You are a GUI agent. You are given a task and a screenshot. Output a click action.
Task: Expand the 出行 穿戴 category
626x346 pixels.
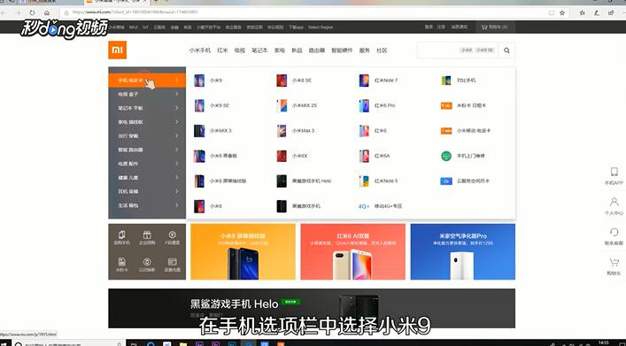tap(147, 136)
